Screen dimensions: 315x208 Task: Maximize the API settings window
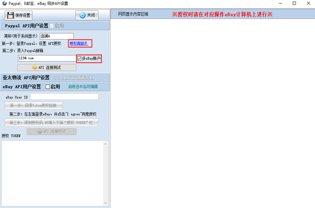coord(294,4)
